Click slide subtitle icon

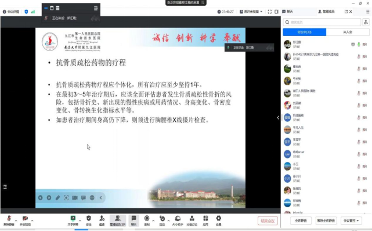(83, 197)
